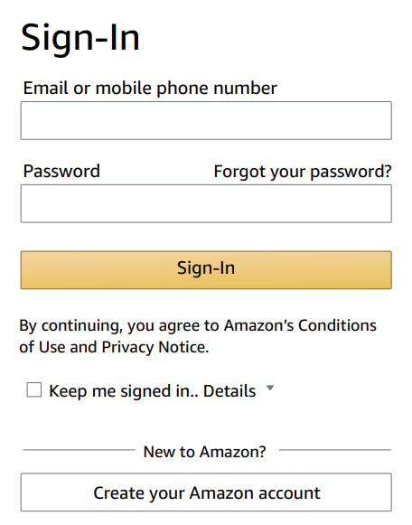Click the yellow Sign-In button

click(206, 270)
